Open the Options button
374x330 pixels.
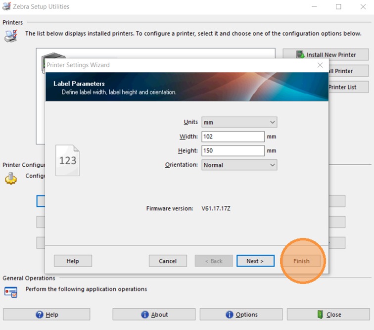click(x=241, y=314)
